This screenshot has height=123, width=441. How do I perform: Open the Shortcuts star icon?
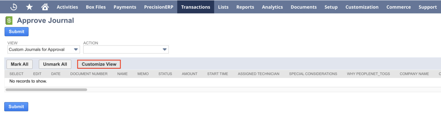coord(29,7)
